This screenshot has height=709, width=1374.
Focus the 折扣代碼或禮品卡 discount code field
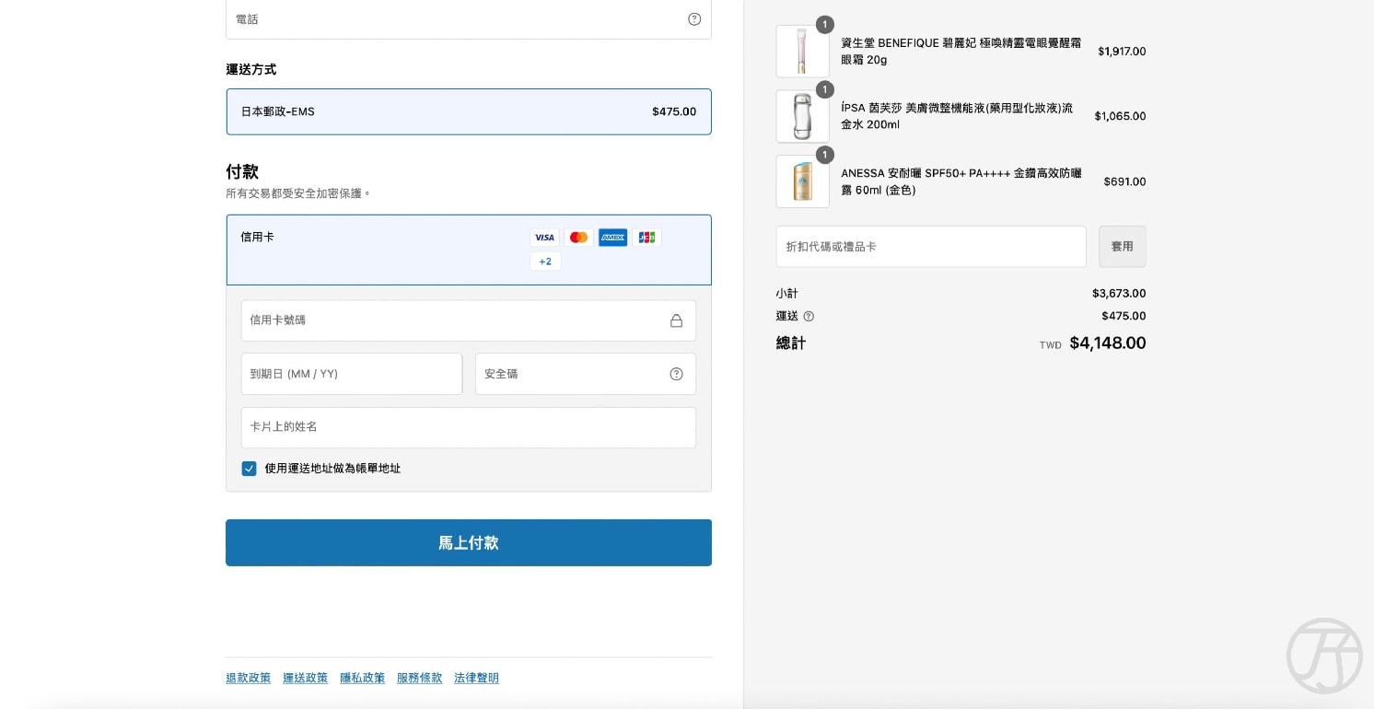[x=931, y=247]
